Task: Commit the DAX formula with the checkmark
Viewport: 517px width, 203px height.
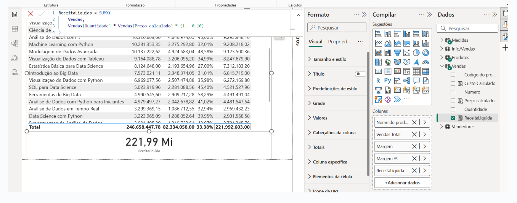Action: coord(42,14)
